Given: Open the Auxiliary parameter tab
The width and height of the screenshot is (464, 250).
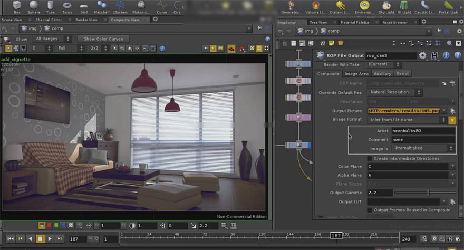Looking at the screenshot, I should [382, 74].
